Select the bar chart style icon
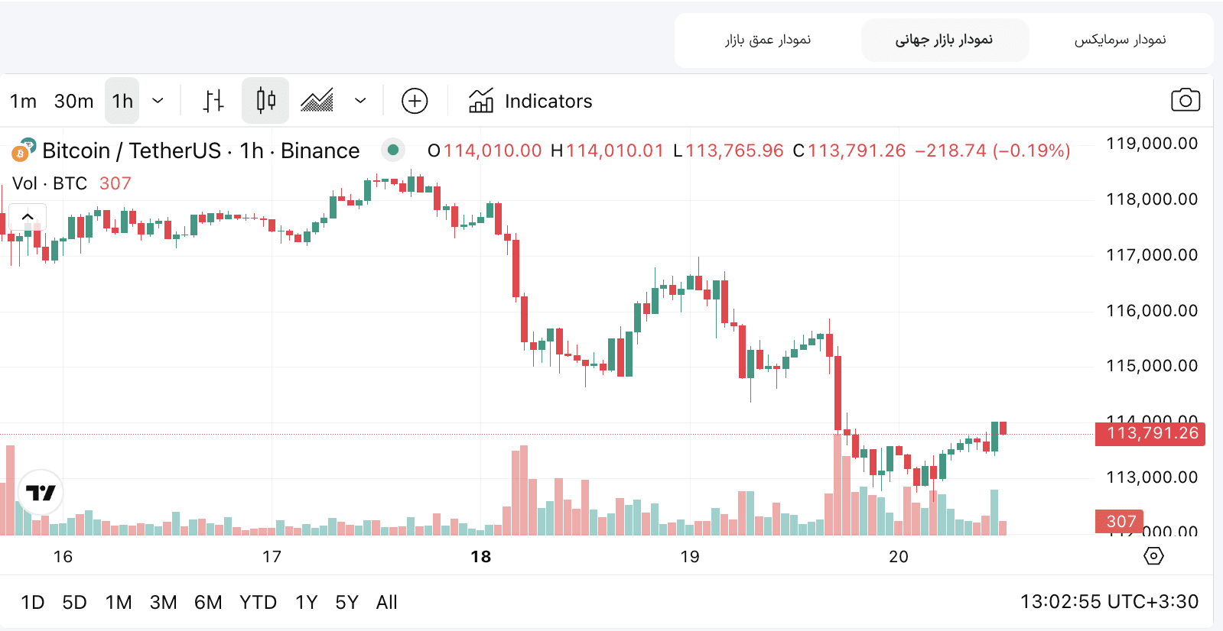Viewport: 1223px width, 631px height. tap(213, 101)
